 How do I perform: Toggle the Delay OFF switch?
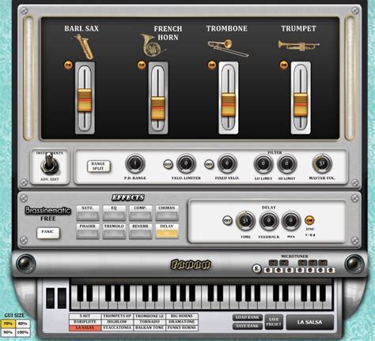[x=227, y=220]
